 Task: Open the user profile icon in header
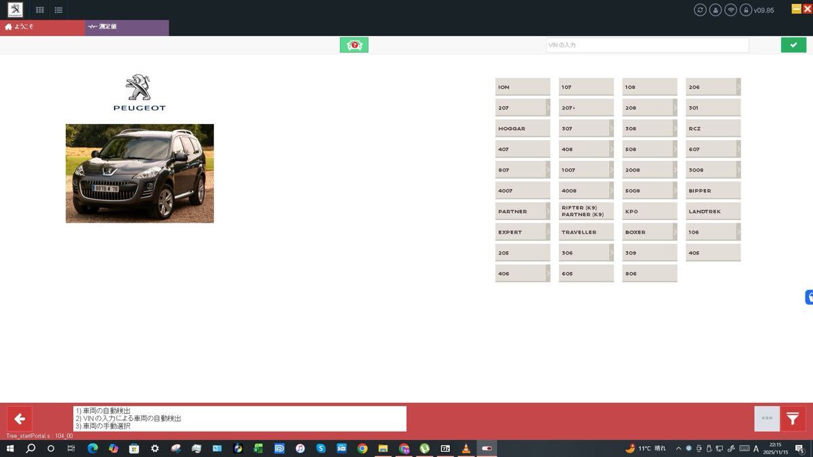tap(715, 10)
